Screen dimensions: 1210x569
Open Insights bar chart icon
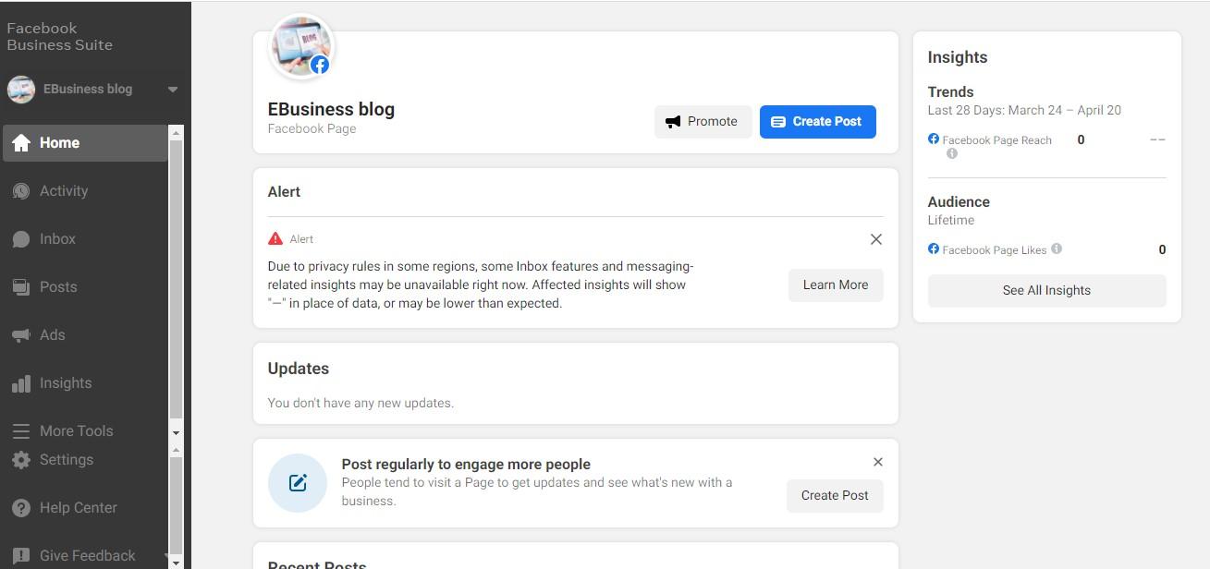[21, 383]
